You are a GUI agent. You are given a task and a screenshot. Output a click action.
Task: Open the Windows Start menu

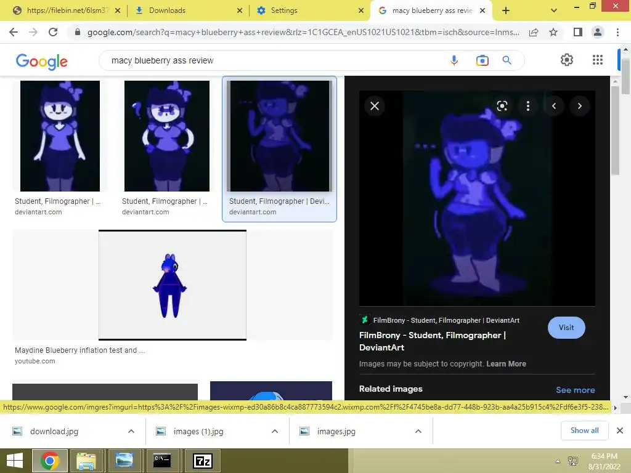click(x=15, y=461)
